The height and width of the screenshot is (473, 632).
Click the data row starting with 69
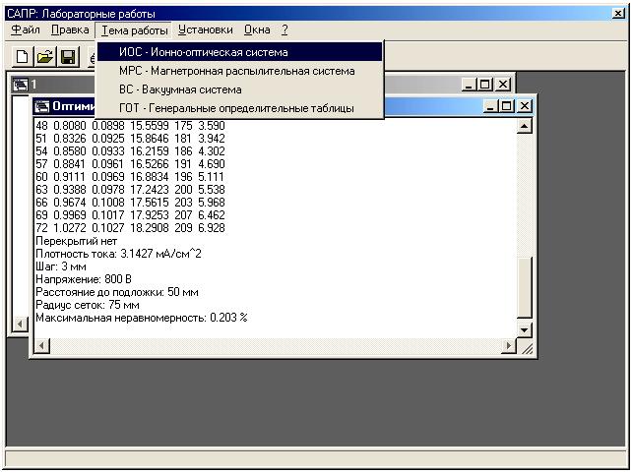(x=130, y=215)
